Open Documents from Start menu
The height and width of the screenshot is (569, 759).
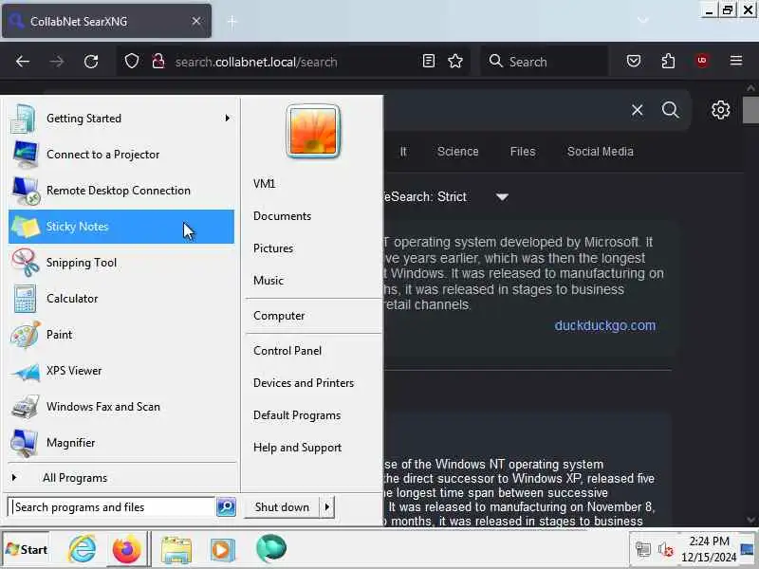click(282, 216)
